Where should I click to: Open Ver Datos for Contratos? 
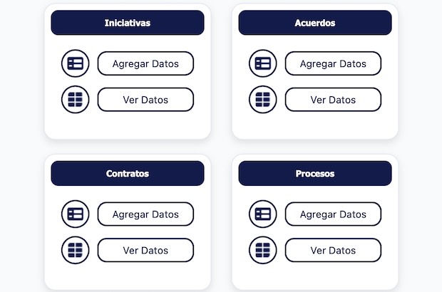145,250
